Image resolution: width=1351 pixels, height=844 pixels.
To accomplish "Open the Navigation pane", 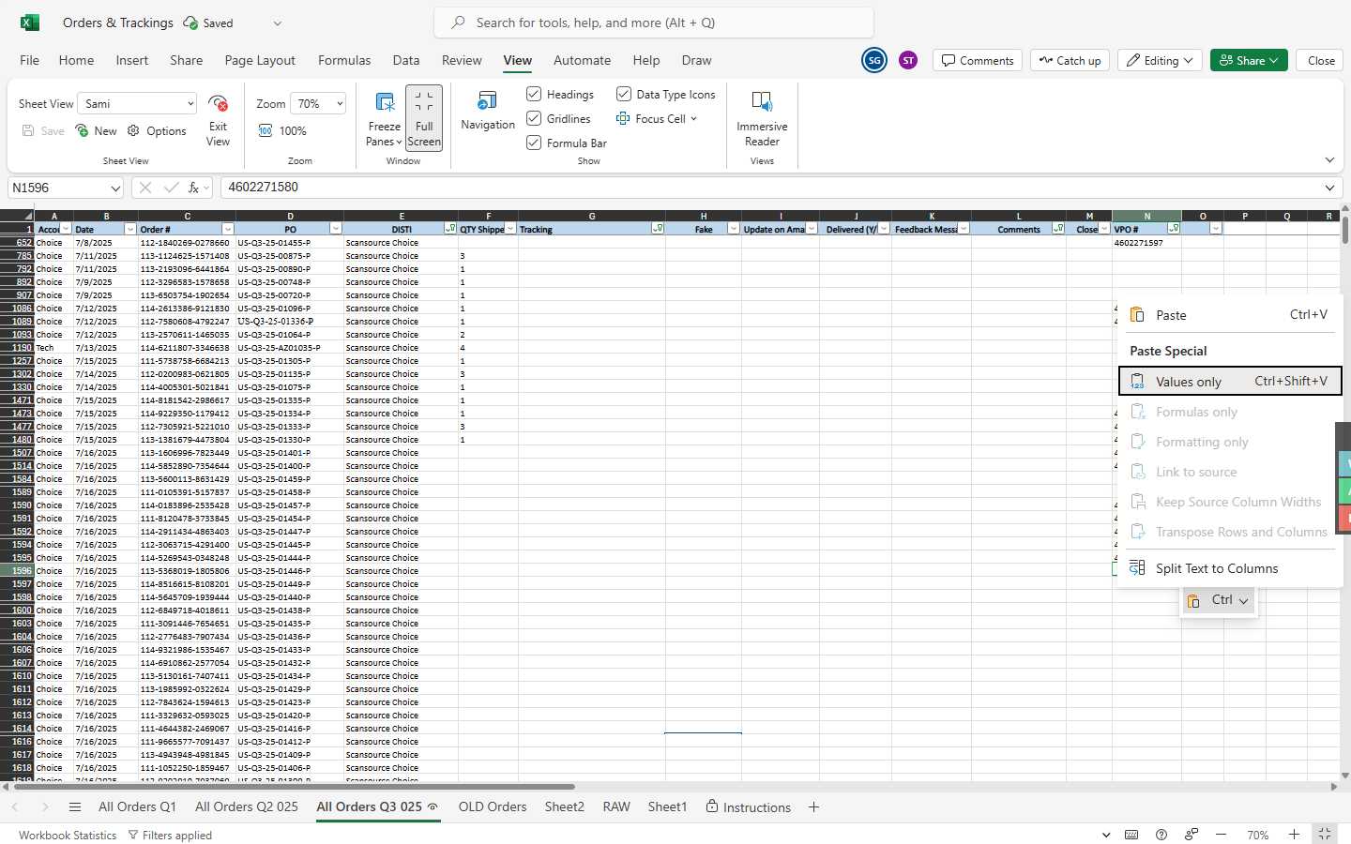I will pos(488,111).
